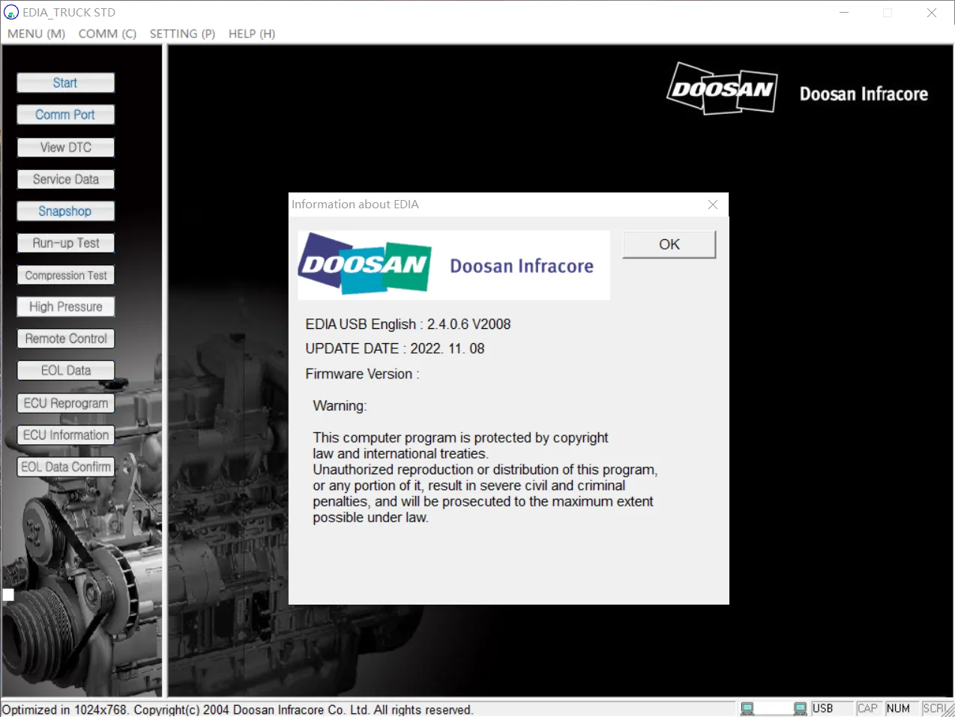The image size is (955, 717).
Task: Click the EDIA app icon in title bar
Action: 11,13
